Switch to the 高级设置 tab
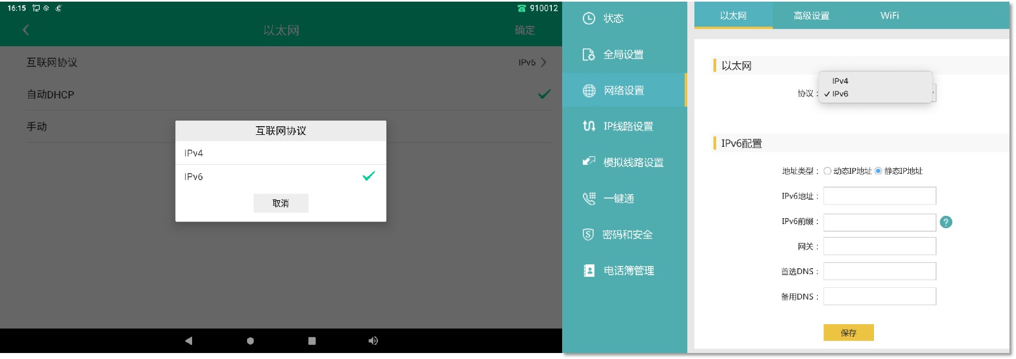 811,15
